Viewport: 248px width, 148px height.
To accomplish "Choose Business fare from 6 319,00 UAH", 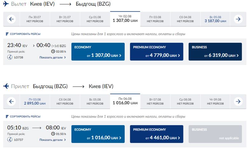I will click(x=215, y=52).
